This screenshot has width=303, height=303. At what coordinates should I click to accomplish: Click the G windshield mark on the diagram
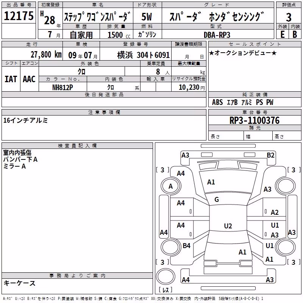[x=217, y=200]
